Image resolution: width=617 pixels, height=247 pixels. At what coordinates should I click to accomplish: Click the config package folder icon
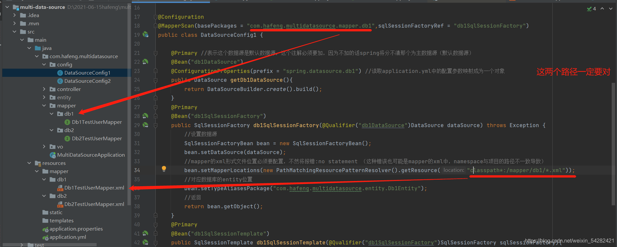click(53, 64)
